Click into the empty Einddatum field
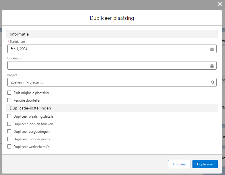225x175 pixels. point(108,66)
